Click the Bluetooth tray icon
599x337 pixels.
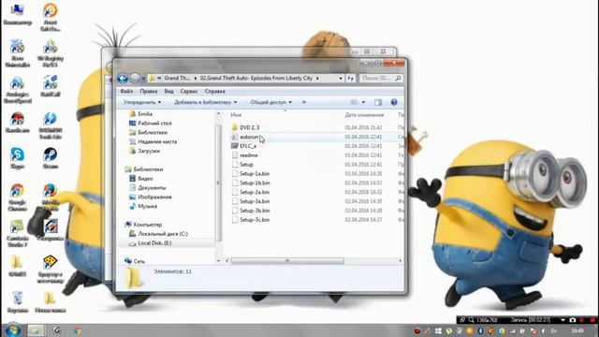coord(480,330)
